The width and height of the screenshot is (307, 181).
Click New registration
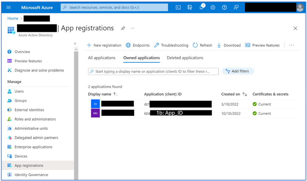coord(104,45)
